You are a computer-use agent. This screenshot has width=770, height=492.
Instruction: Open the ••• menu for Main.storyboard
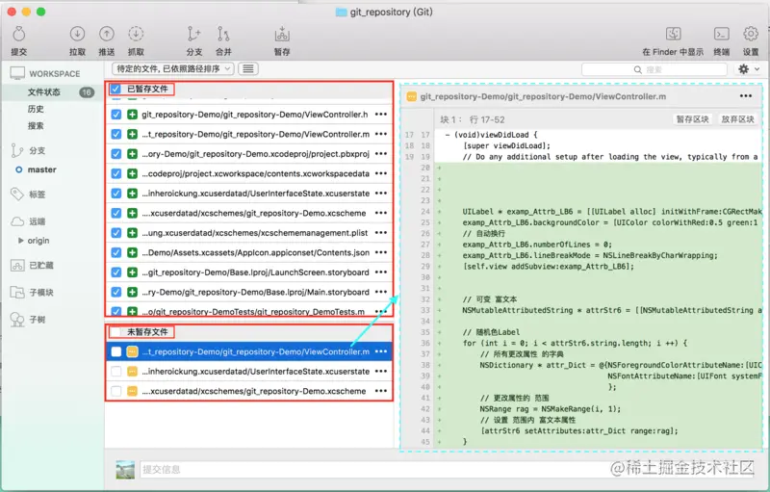click(381, 292)
